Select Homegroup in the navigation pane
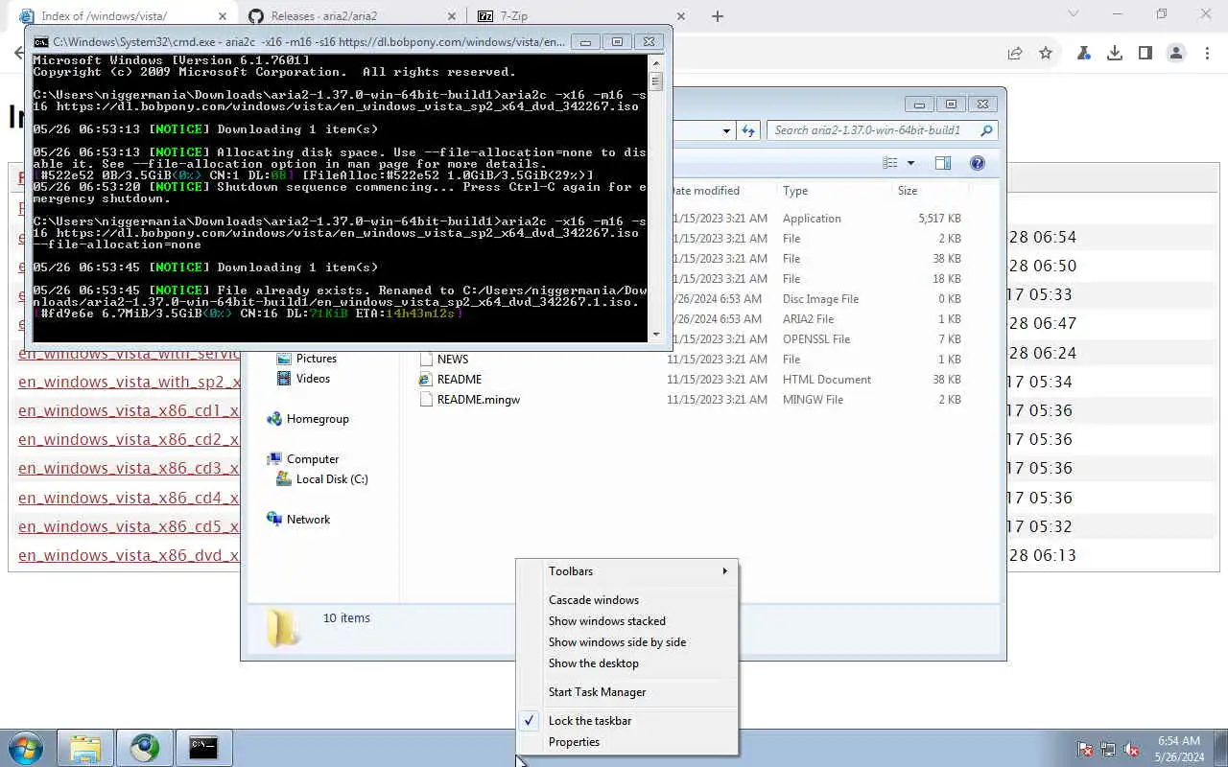 tap(318, 419)
